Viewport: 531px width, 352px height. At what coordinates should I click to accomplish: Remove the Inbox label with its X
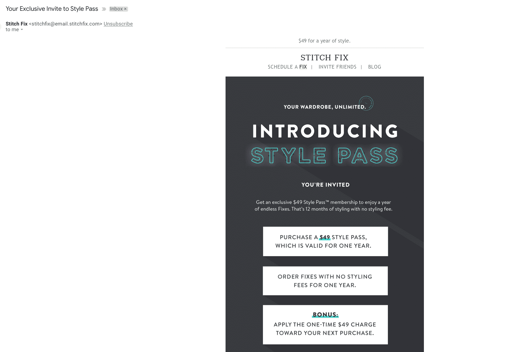coord(125,9)
